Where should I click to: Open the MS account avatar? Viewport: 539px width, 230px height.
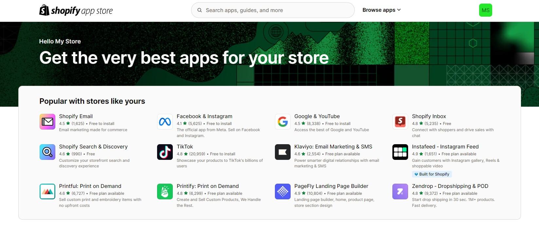pyautogui.click(x=485, y=10)
